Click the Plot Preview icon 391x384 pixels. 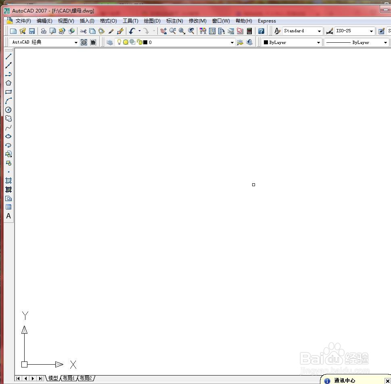pyautogui.click(x=52, y=31)
